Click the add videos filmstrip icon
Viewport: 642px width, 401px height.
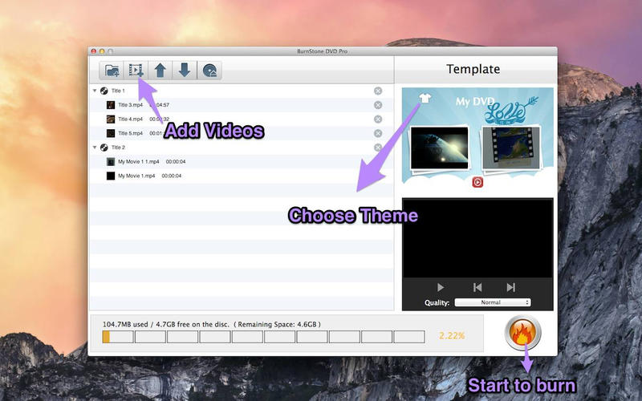(136, 71)
